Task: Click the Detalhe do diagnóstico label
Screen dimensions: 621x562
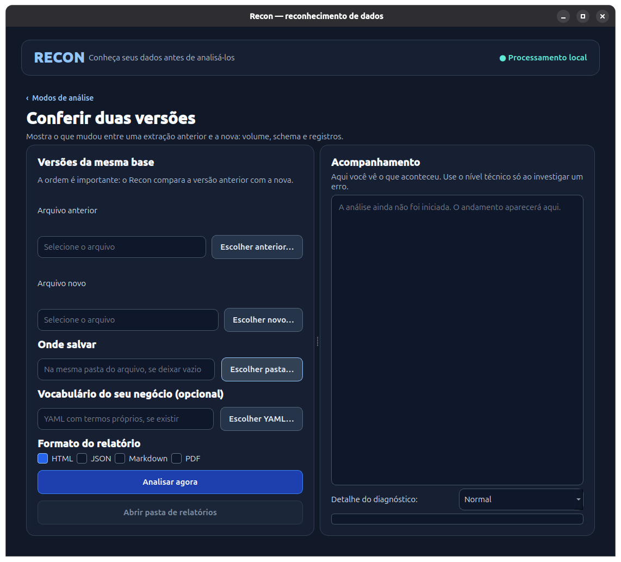Action: click(x=374, y=499)
